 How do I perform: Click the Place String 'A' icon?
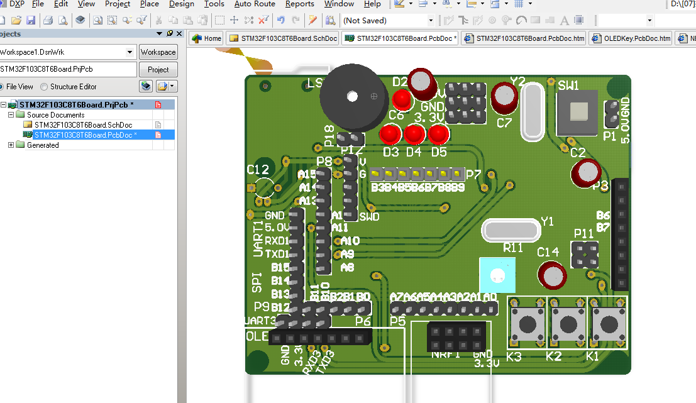click(564, 20)
